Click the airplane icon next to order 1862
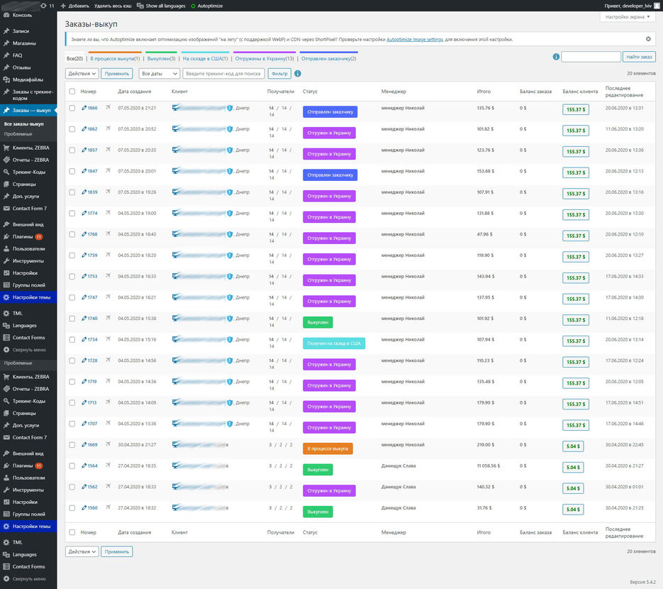Screen dimensions: 663x589 point(108,129)
